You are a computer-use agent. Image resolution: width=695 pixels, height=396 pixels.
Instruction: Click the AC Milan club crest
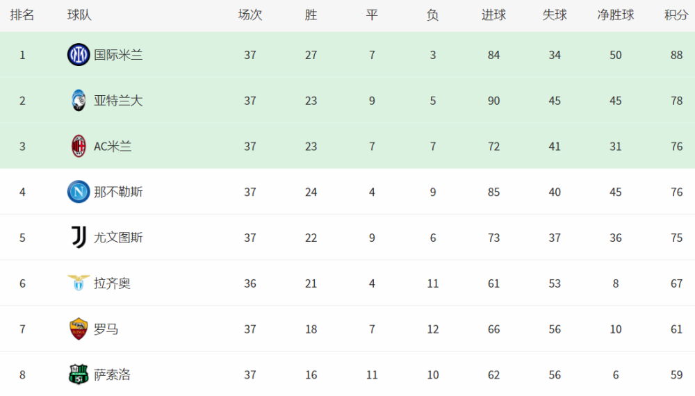pos(79,146)
